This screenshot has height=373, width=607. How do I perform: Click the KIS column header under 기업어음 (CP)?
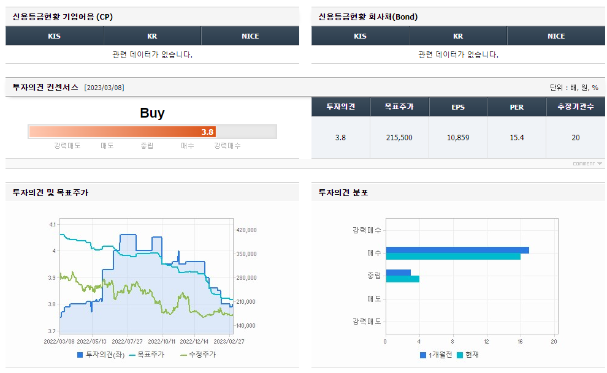[x=54, y=36]
